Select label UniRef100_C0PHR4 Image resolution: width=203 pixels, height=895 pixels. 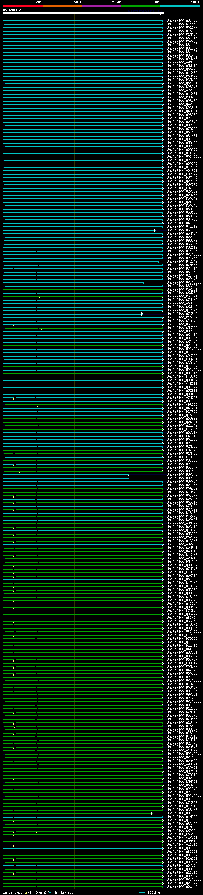[182, 174]
